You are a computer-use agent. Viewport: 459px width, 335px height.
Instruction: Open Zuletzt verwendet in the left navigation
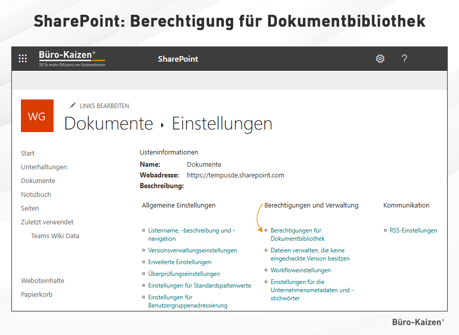click(x=47, y=222)
